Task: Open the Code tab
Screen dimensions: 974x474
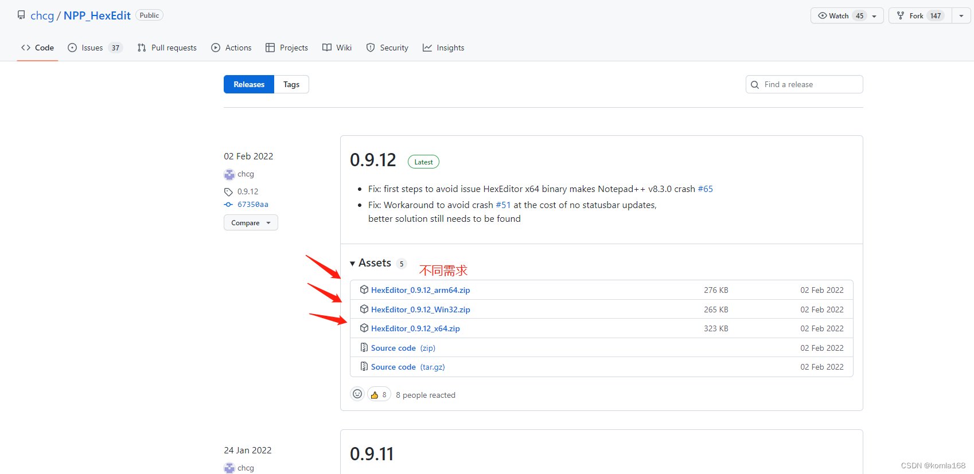Action: coord(38,48)
